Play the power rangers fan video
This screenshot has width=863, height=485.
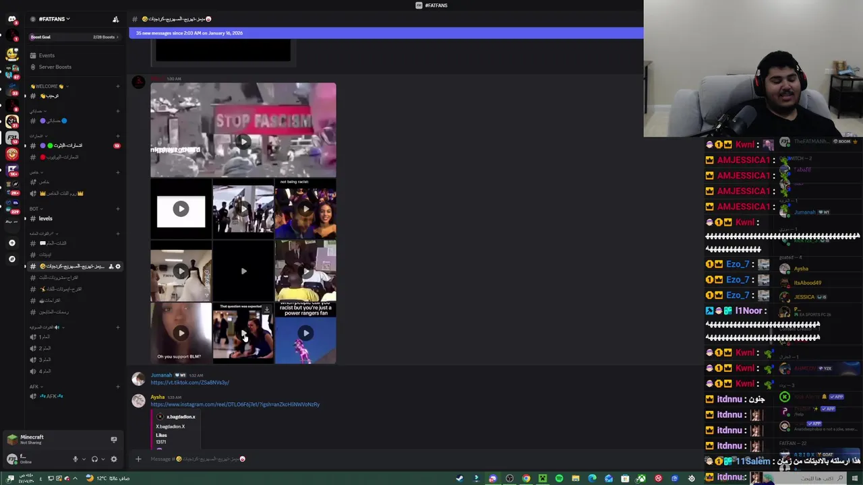(305, 333)
